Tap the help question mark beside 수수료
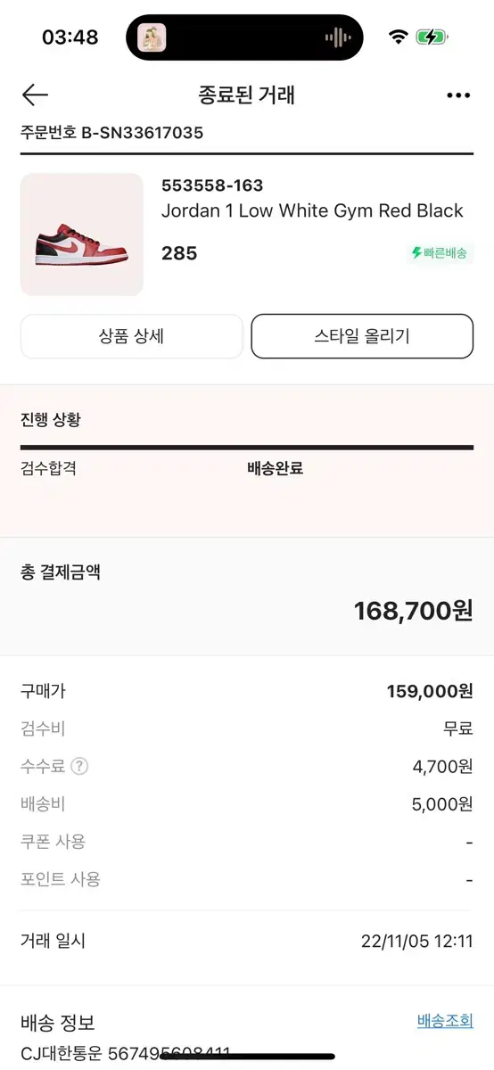This screenshot has width=494, height=1070. pos(80,766)
